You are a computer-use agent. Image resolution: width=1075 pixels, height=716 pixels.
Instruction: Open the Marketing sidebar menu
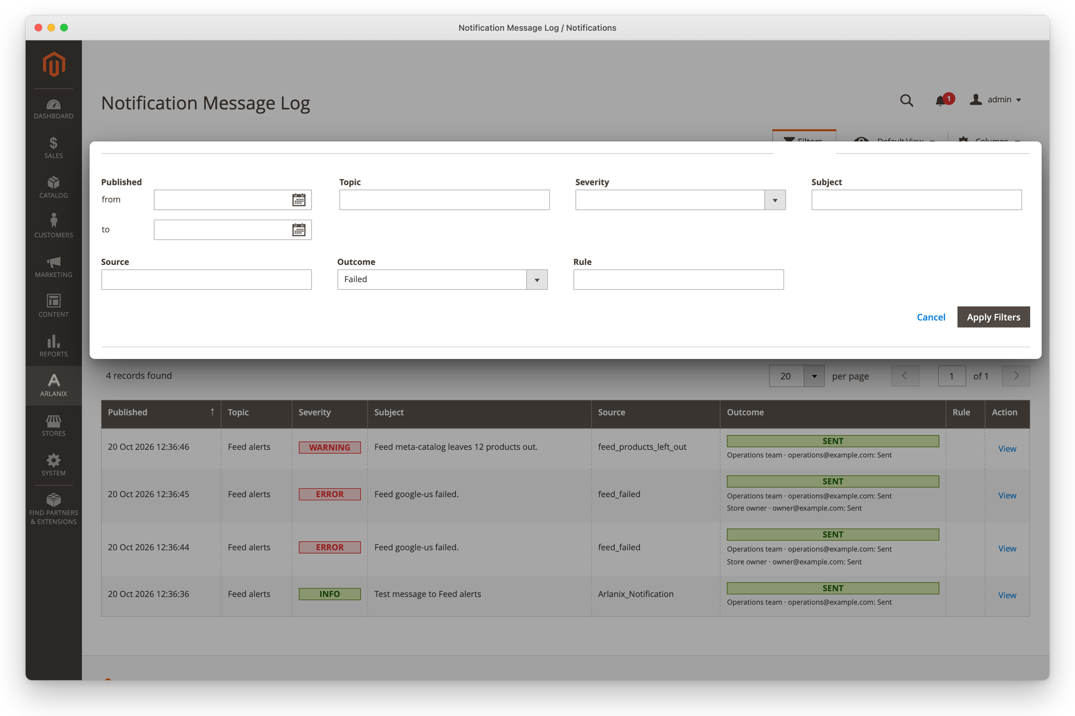[x=53, y=267]
